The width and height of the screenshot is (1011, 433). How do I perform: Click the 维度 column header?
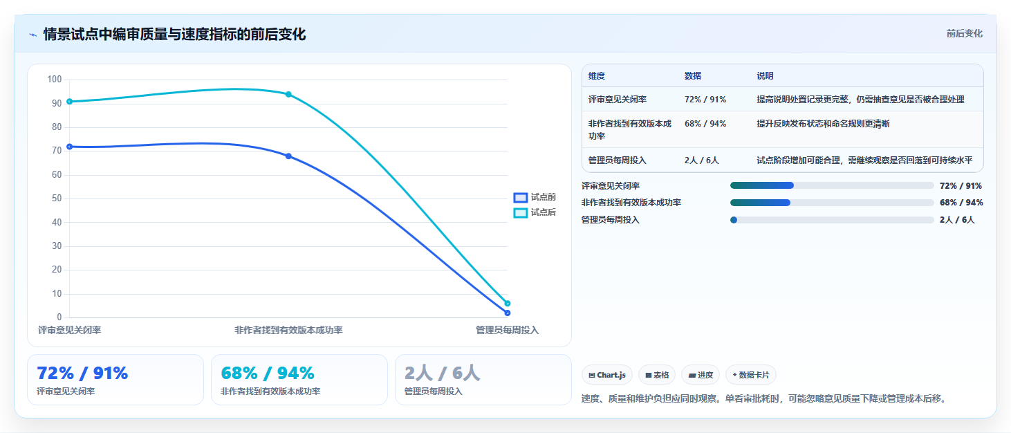(x=597, y=76)
